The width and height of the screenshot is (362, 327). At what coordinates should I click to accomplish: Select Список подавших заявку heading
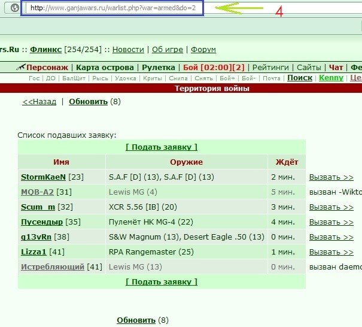click(67, 135)
